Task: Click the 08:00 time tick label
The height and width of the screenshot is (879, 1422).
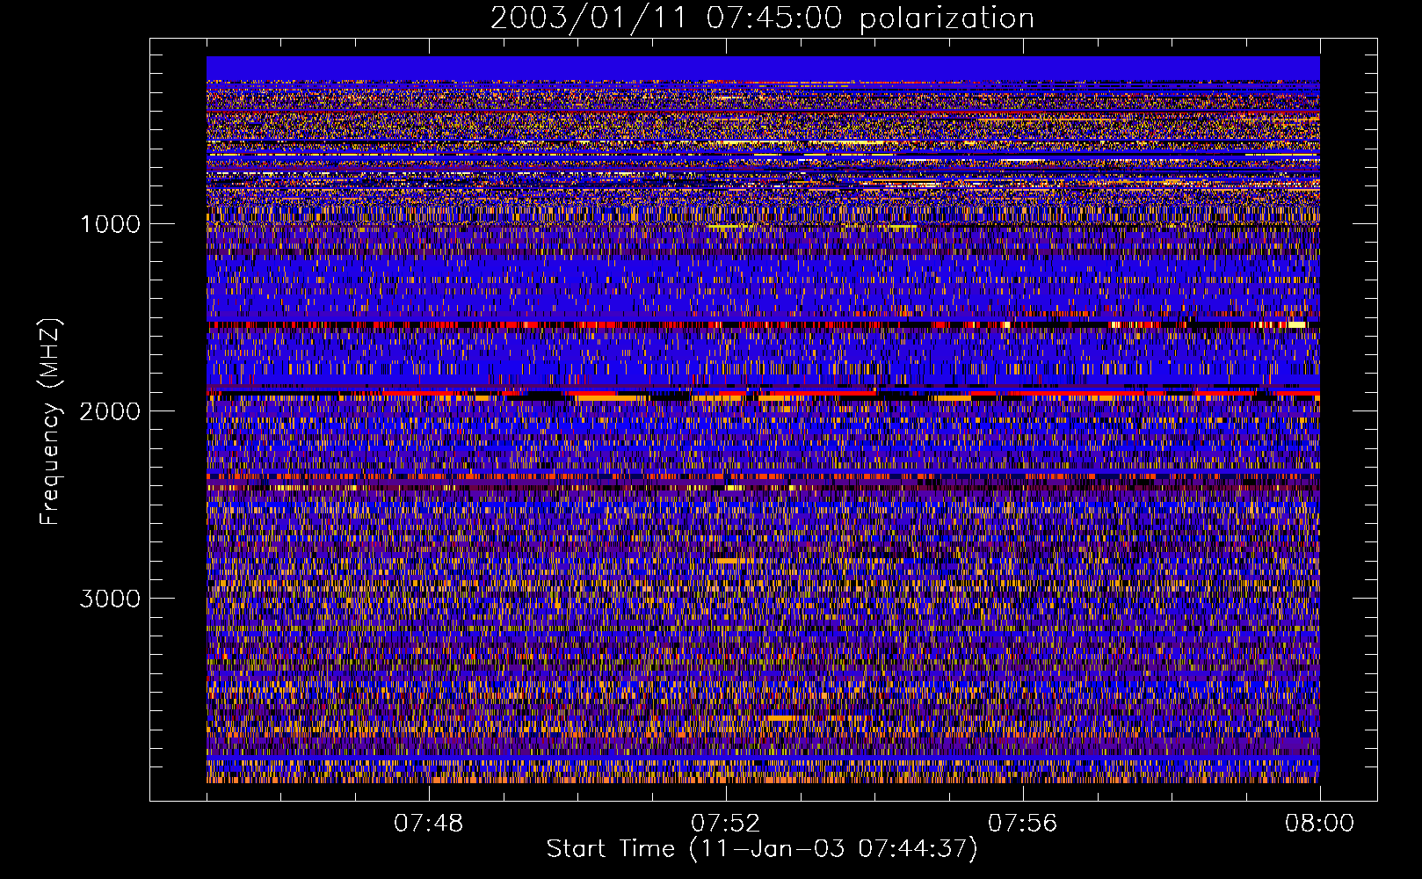Action: click(1319, 824)
